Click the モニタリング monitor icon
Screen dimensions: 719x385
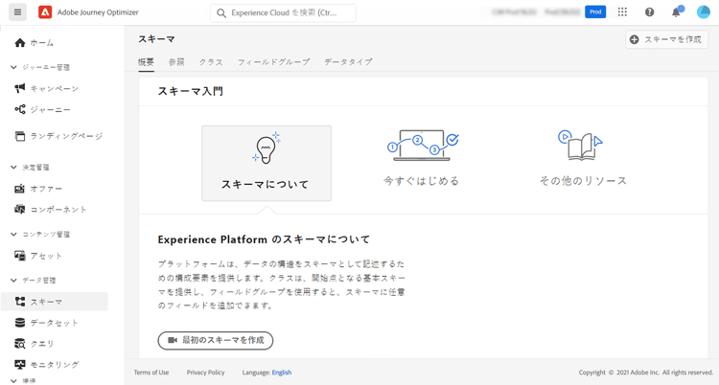[x=20, y=365]
